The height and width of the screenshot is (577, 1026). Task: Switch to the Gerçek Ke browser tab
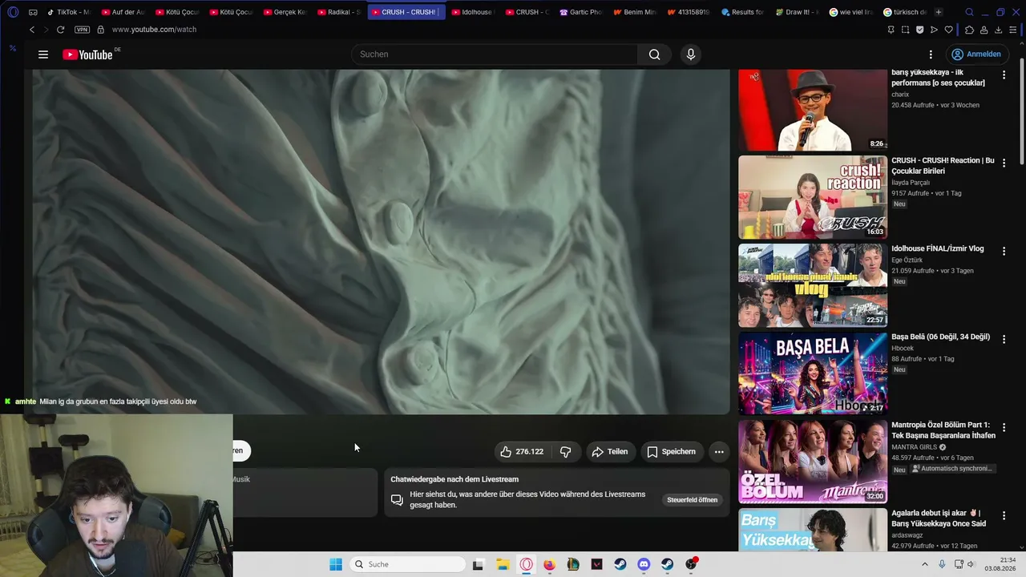click(x=285, y=12)
